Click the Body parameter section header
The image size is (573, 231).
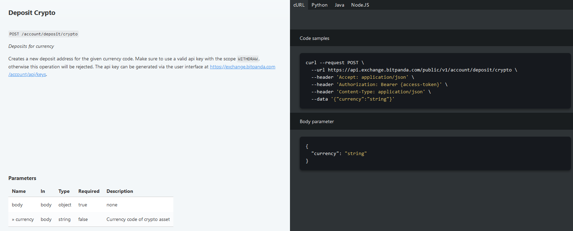point(317,121)
